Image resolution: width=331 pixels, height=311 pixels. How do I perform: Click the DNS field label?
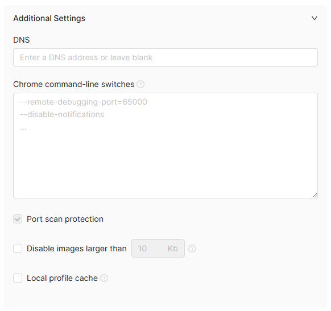[21, 40]
